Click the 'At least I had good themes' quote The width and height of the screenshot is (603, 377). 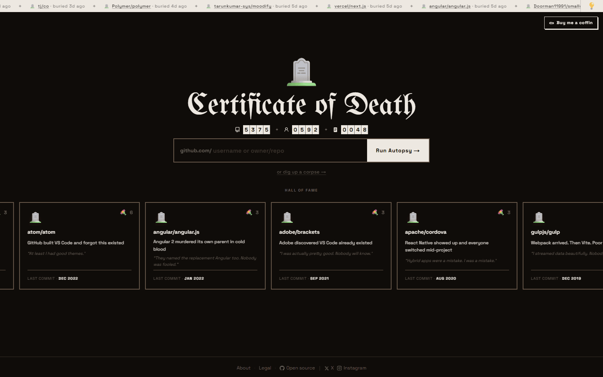coord(57,253)
